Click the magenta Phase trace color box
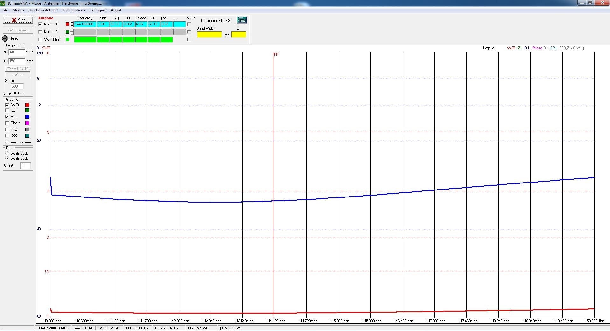Image resolution: width=610 pixels, height=331 pixels. 27,123
